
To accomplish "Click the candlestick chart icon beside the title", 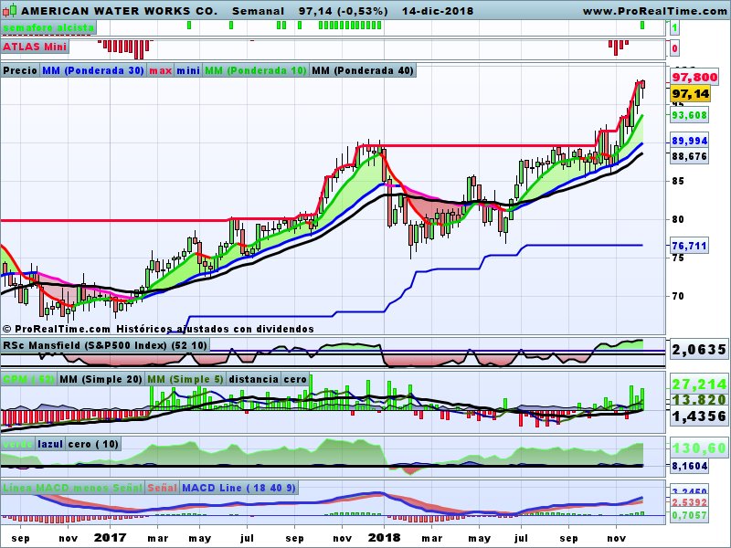I will click(9, 10).
